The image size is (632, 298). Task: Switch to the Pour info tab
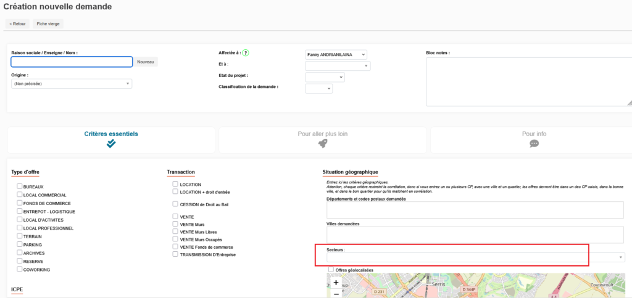click(x=534, y=139)
